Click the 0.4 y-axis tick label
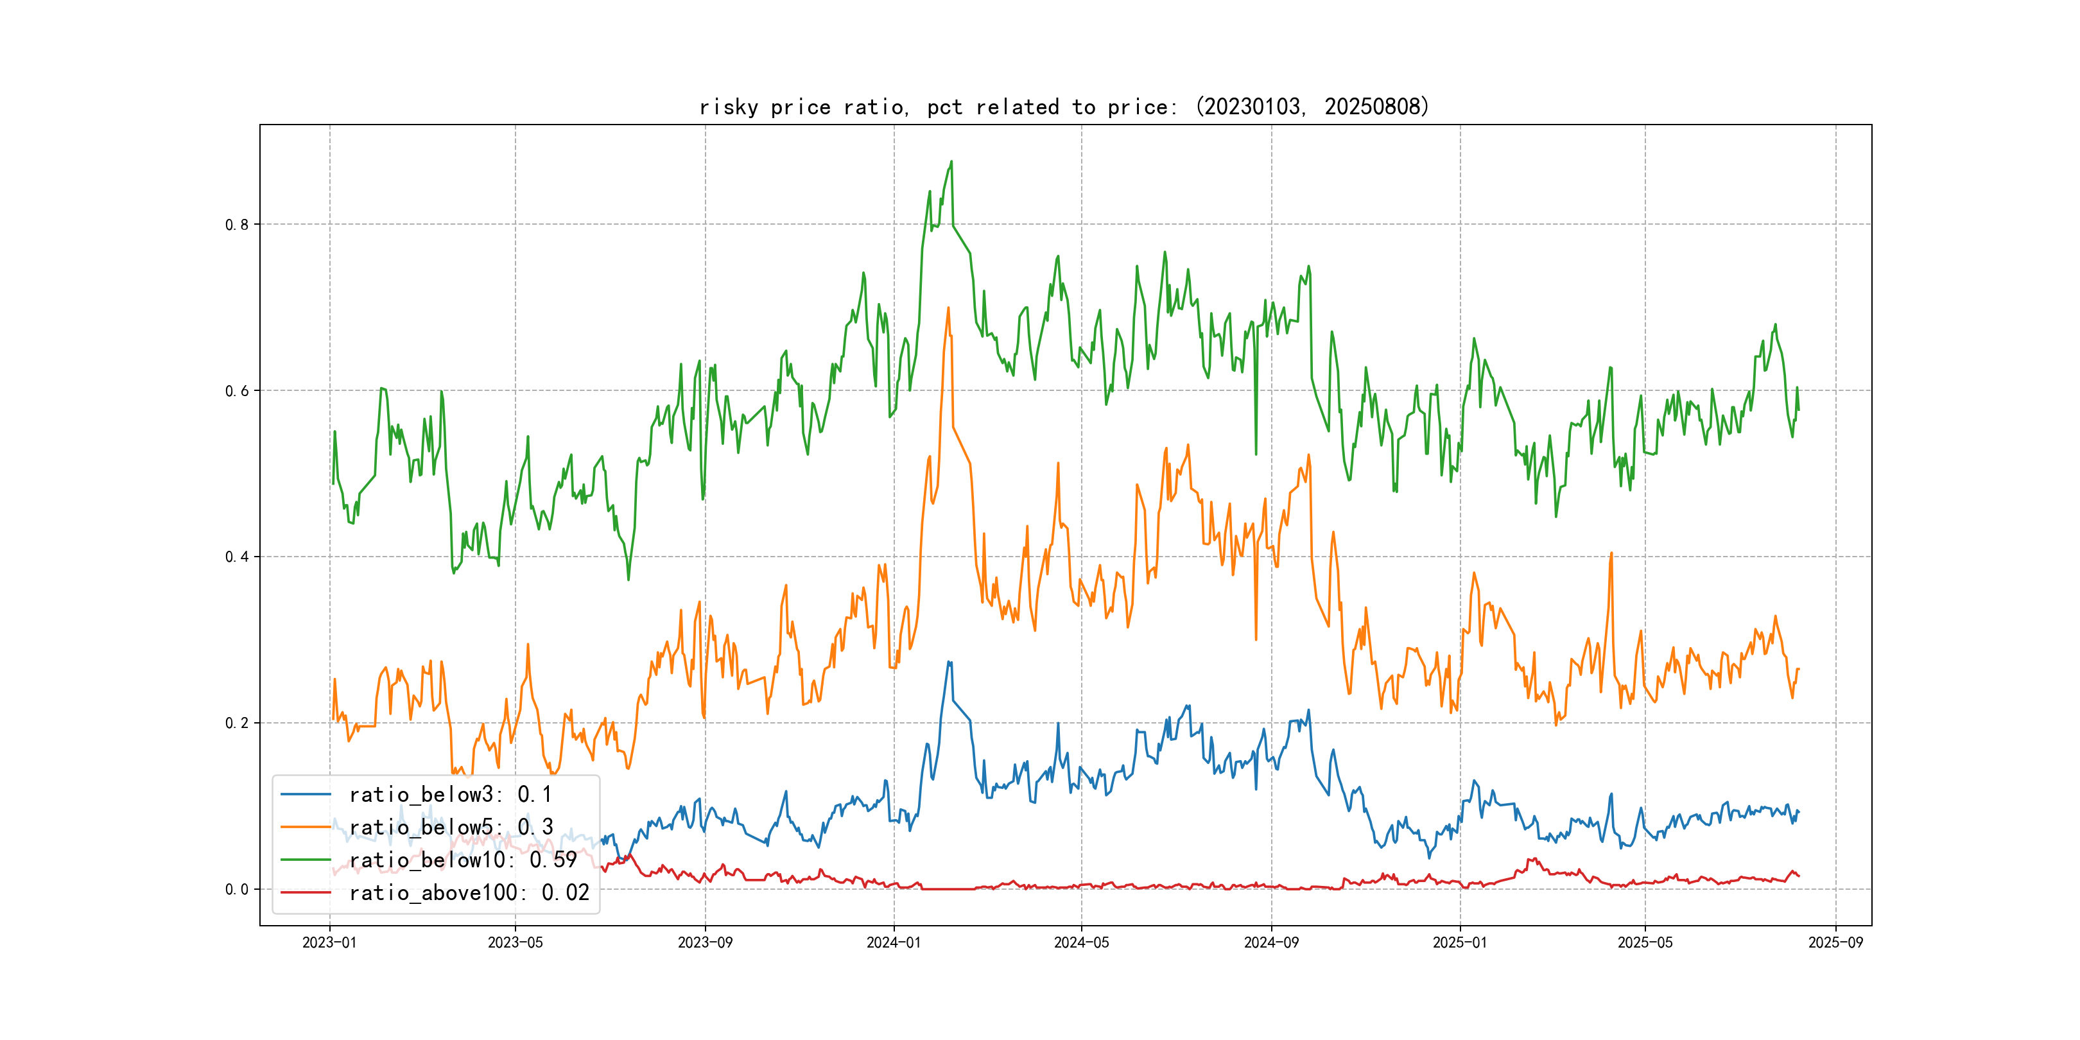The width and height of the screenshot is (2080, 1040). (x=237, y=557)
